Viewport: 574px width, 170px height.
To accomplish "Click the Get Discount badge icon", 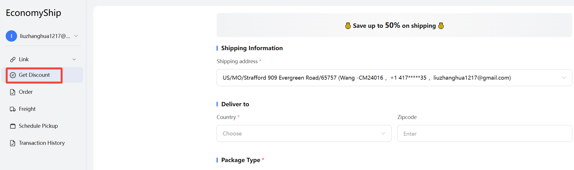I will [13, 75].
